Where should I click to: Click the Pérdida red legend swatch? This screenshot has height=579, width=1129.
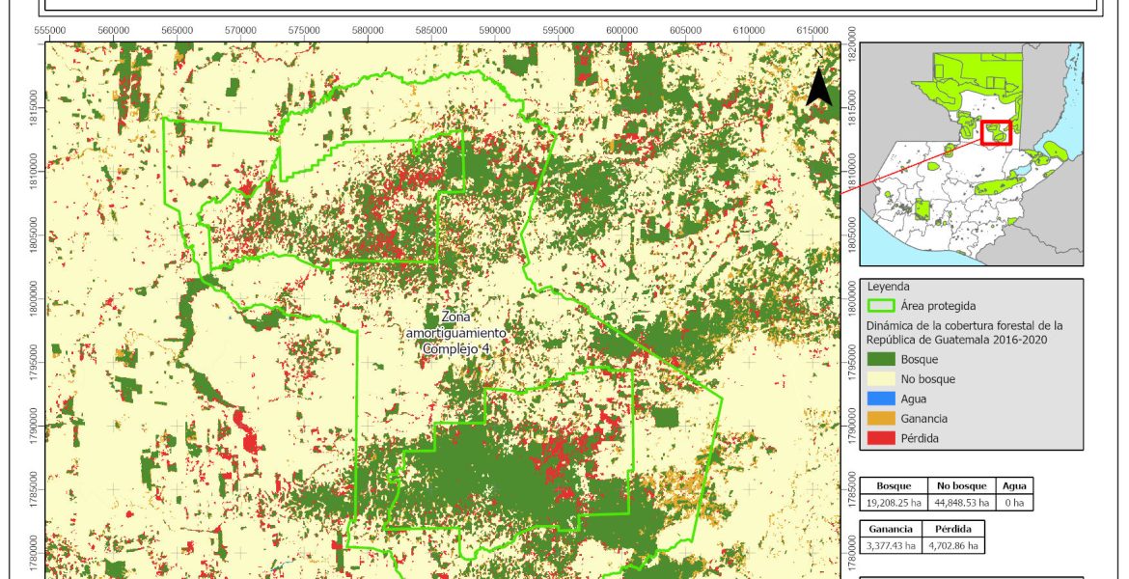pyautogui.click(x=881, y=438)
